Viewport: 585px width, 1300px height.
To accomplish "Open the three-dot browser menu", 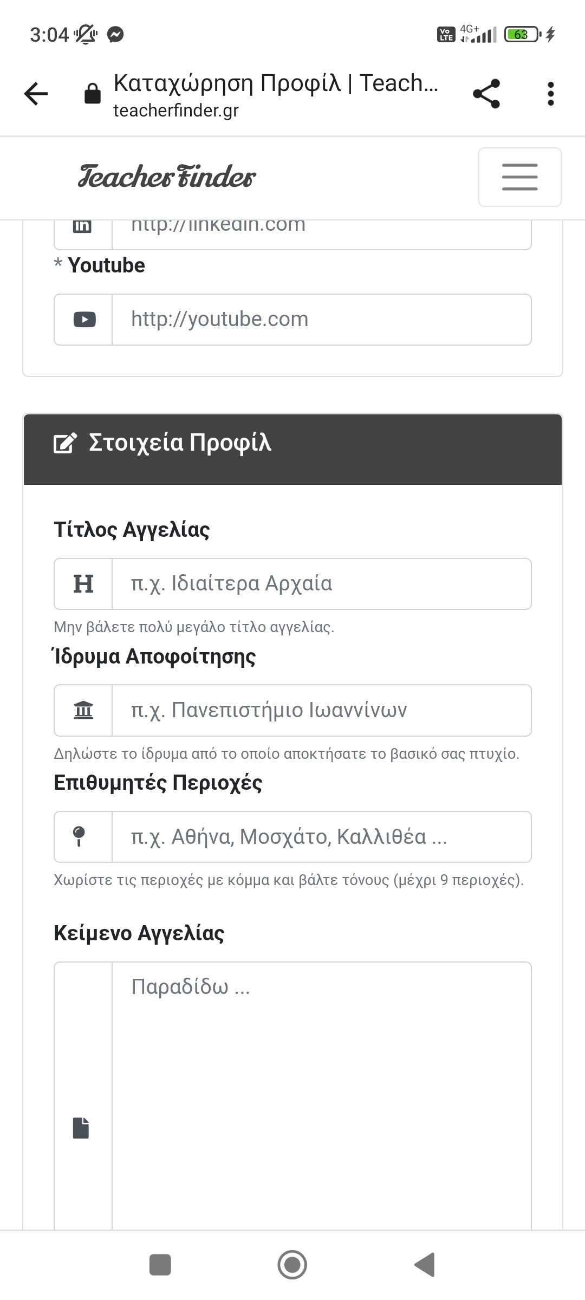I will click(550, 94).
